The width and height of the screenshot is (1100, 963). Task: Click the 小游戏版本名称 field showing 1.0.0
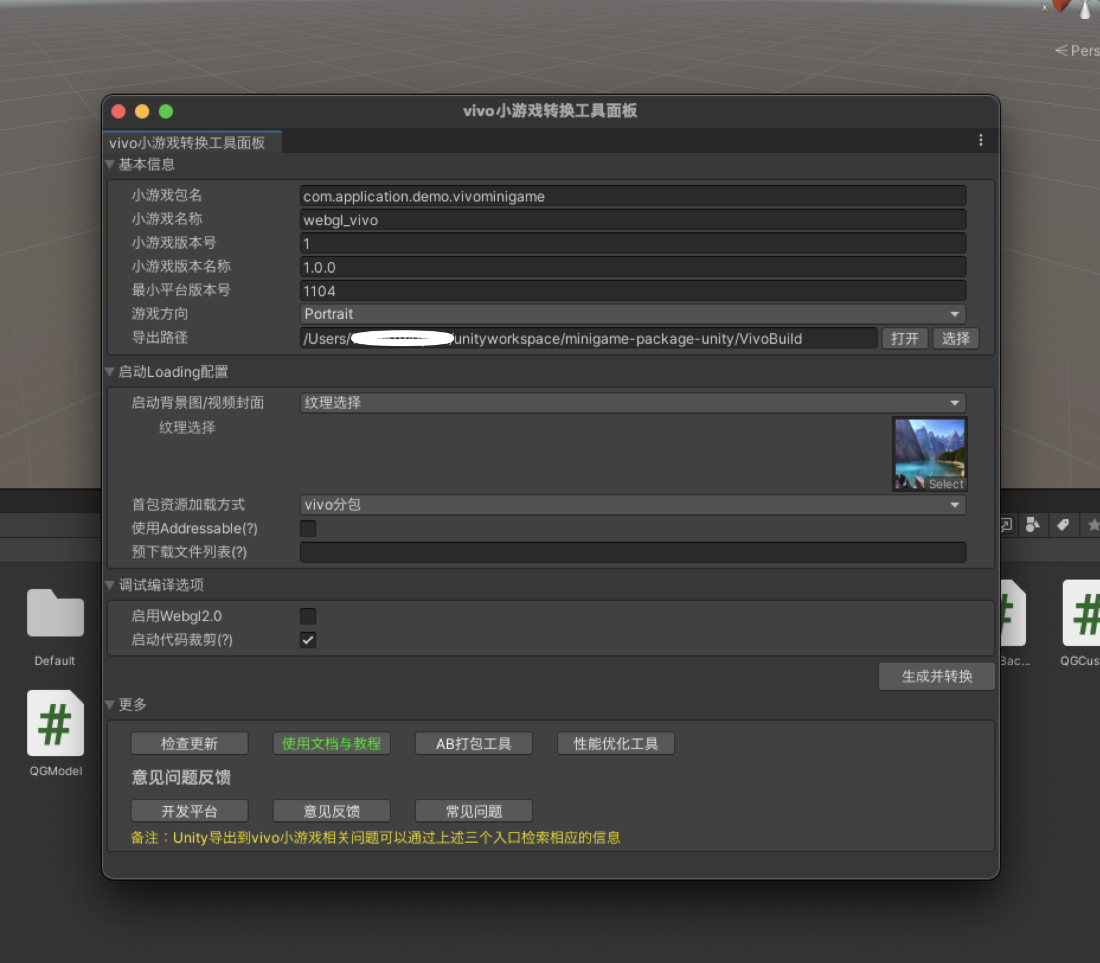(633, 267)
